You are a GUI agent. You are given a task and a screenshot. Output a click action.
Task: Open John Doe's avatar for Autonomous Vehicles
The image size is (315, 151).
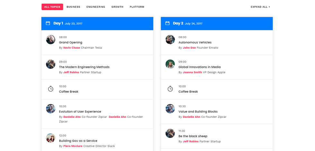(x=170, y=39)
